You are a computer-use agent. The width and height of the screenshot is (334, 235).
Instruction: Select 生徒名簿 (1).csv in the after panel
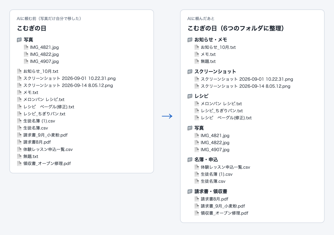click(x=217, y=174)
